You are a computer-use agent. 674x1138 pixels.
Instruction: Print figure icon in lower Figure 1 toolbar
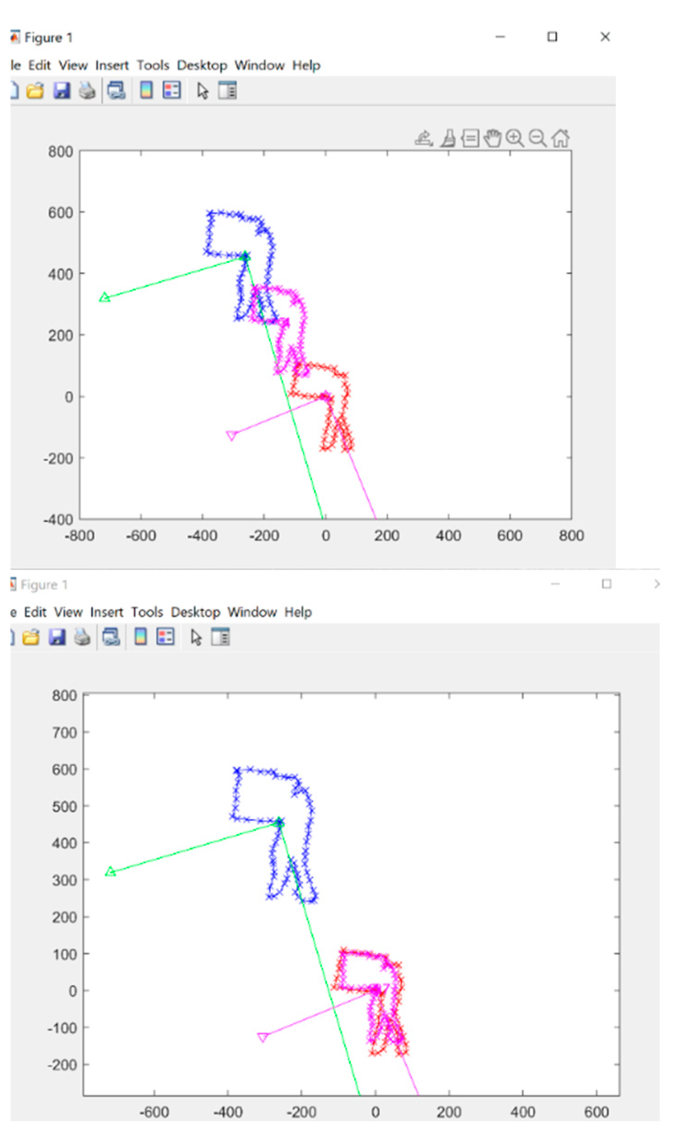[x=83, y=637]
